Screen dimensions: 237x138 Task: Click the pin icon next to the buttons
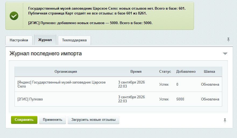pyautogui.click(x=225, y=120)
